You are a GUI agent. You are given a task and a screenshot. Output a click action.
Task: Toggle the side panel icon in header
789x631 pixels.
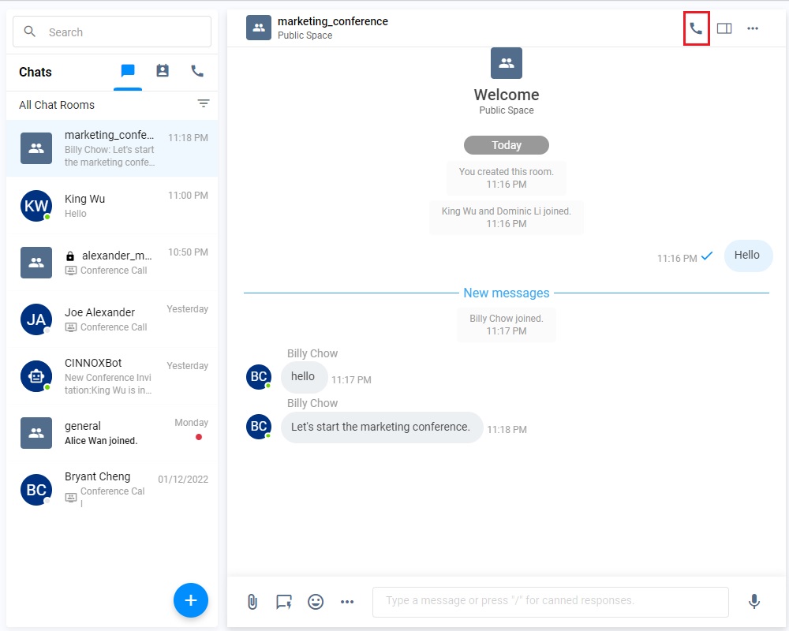tap(724, 28)
